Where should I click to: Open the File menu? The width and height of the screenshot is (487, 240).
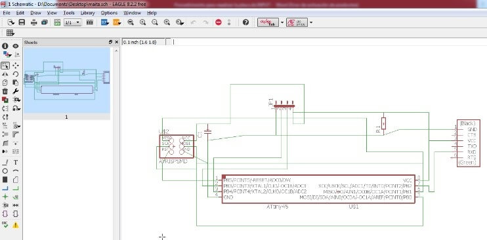(x=7, y=13)
